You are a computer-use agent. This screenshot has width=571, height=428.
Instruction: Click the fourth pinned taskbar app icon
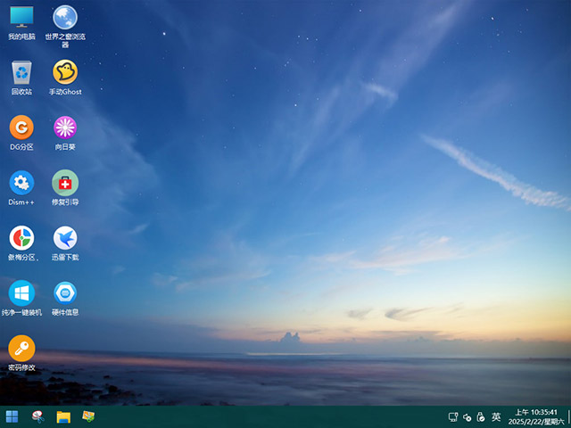tap(88, 416)
